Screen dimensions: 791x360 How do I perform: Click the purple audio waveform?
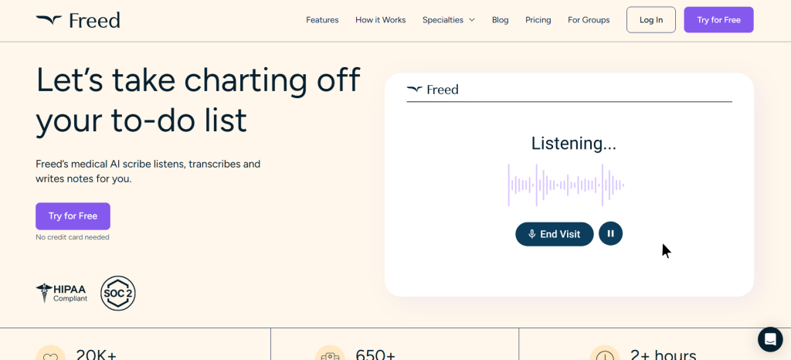(x=566, y=185)
